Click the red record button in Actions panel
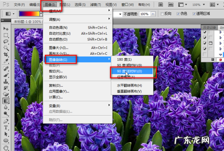Viewport: 224px width, 151px height. pos(220,60)
